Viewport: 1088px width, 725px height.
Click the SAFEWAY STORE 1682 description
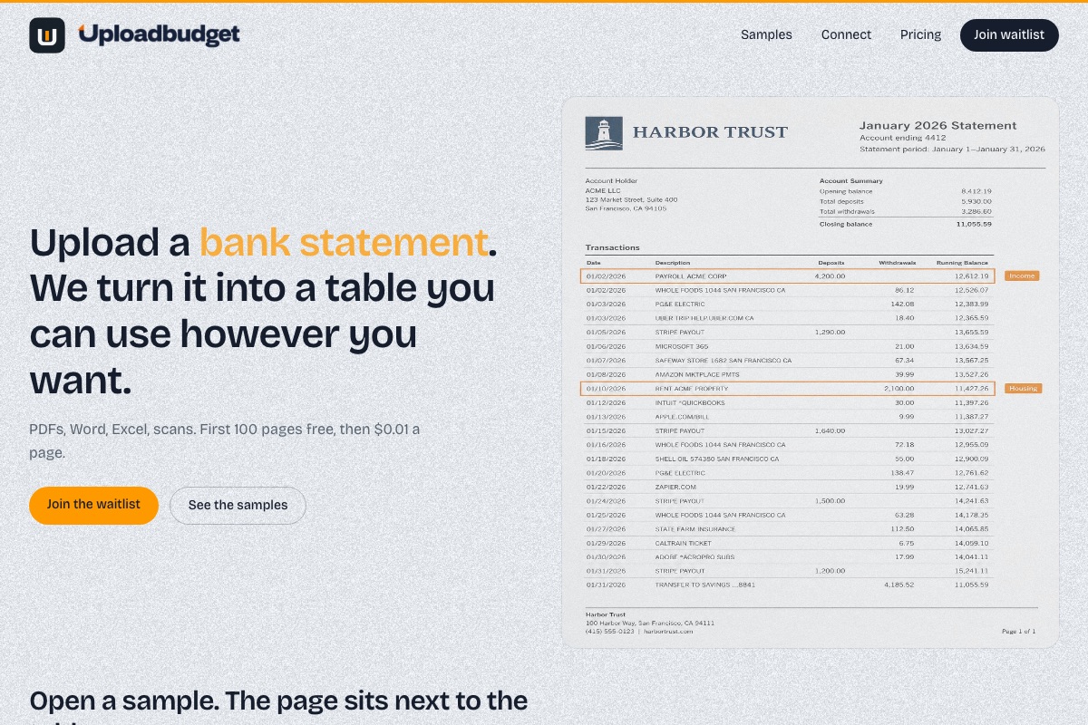click(x=724, y=360)
